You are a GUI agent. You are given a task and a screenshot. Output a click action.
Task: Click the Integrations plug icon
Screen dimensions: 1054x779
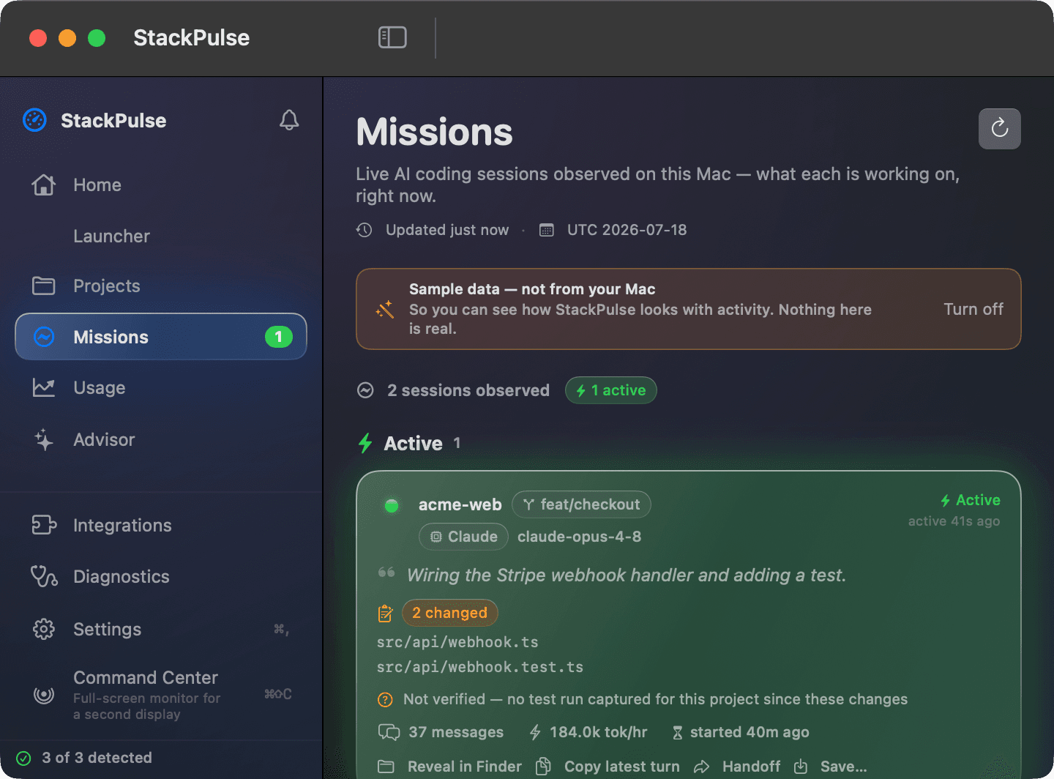tap(44, 525)
